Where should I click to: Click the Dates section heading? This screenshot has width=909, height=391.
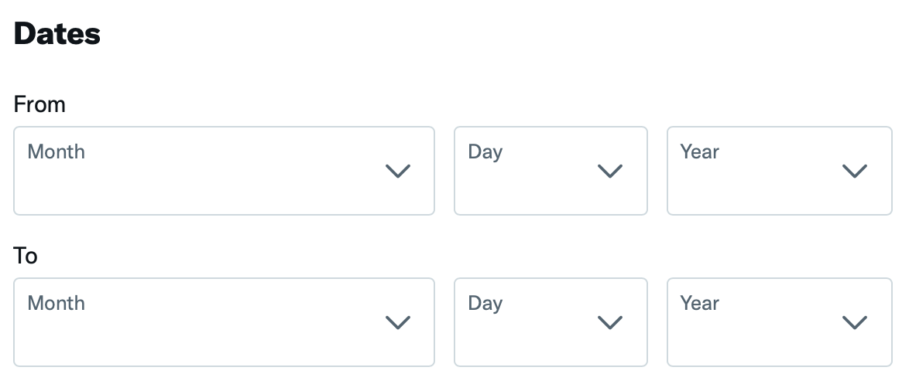(x=57, y=34)
